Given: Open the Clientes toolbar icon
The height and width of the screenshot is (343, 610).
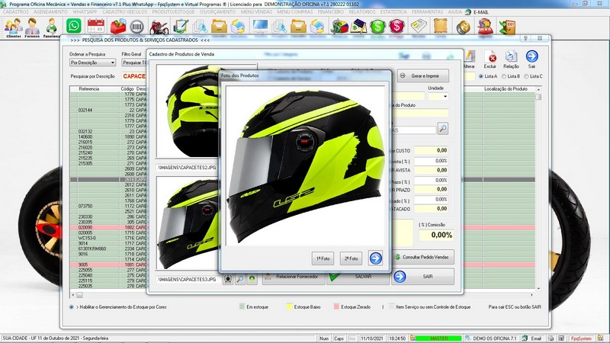Looking at the screenshot, I should (14, 27).
